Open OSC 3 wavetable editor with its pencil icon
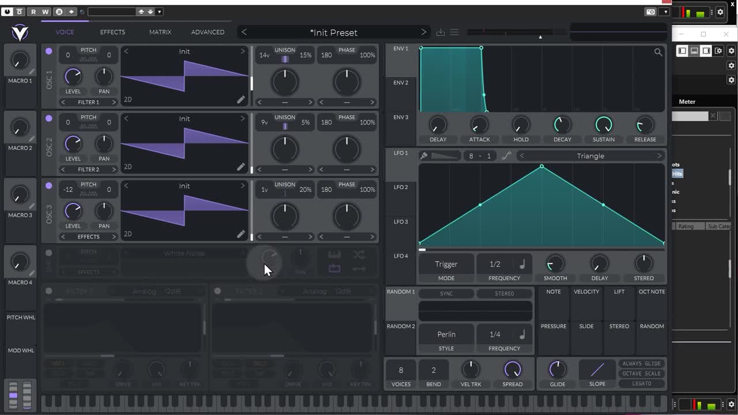 pos(241,234)
